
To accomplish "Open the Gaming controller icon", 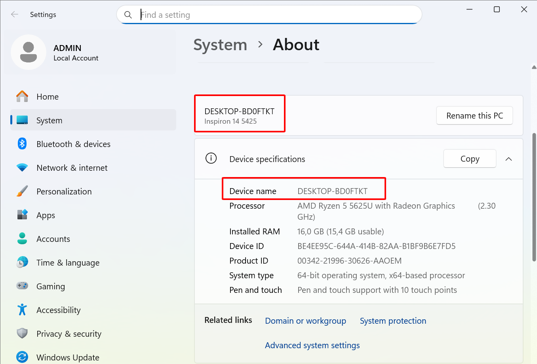I will [22, 286].
